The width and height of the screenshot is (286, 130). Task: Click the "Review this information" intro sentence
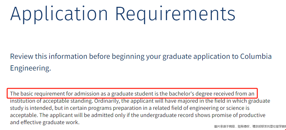click(x=141, y=62)
